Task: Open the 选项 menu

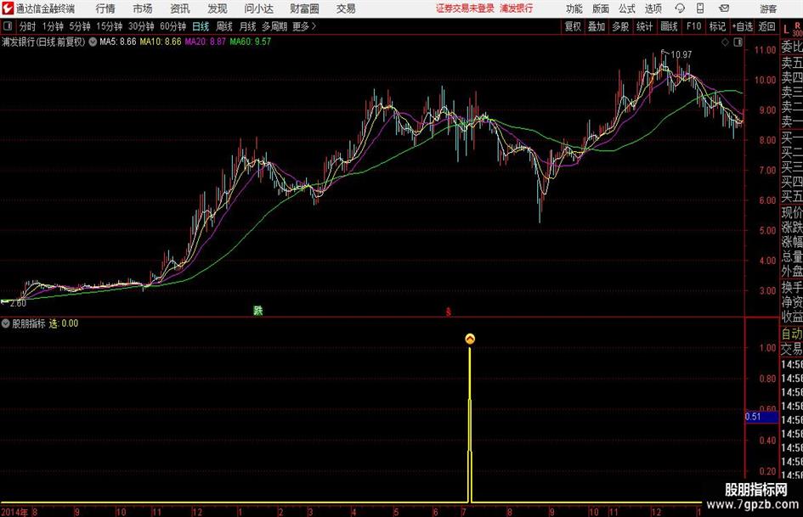Action: point(653,8)
